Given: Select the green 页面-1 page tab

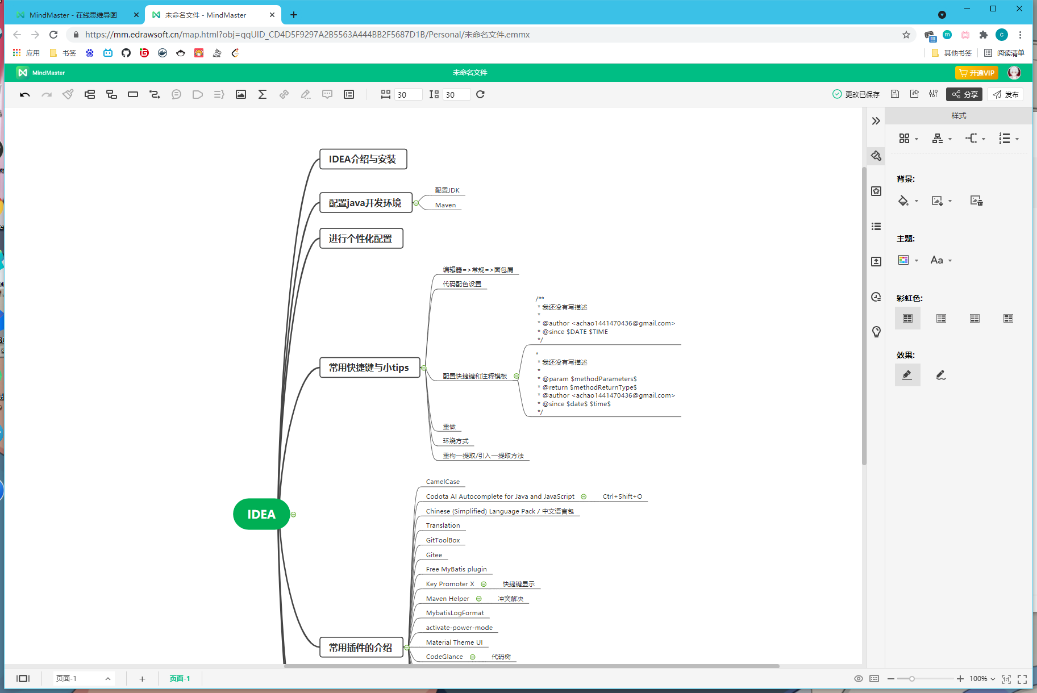Looking at the screenshot, I should click(180, 679).
